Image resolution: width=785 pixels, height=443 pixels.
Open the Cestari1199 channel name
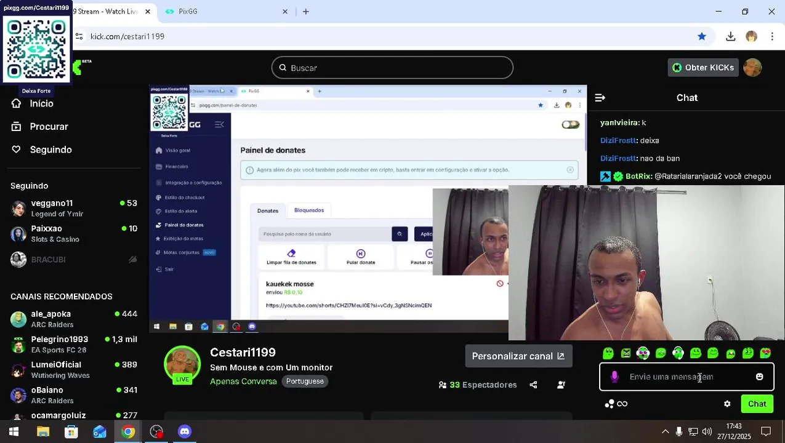(x=243, y=353)
